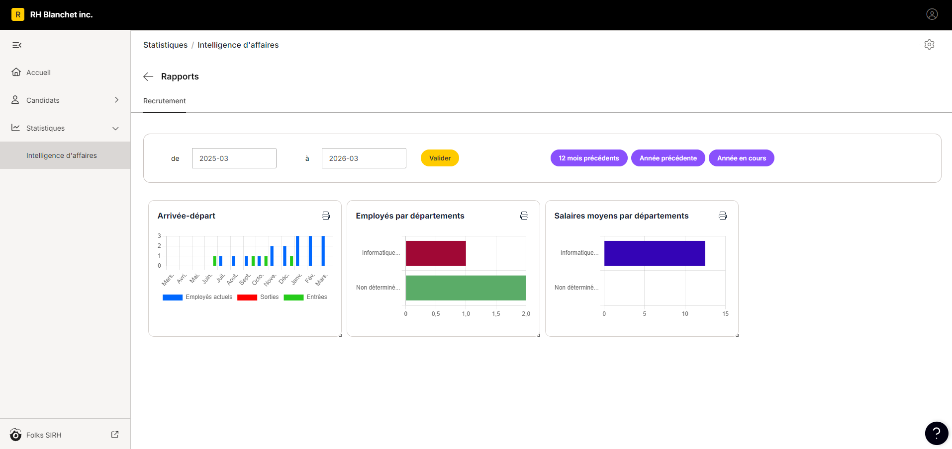
Task: Print the Employés par départements chart
Action: pyautogui.click(x=524, y=216)
